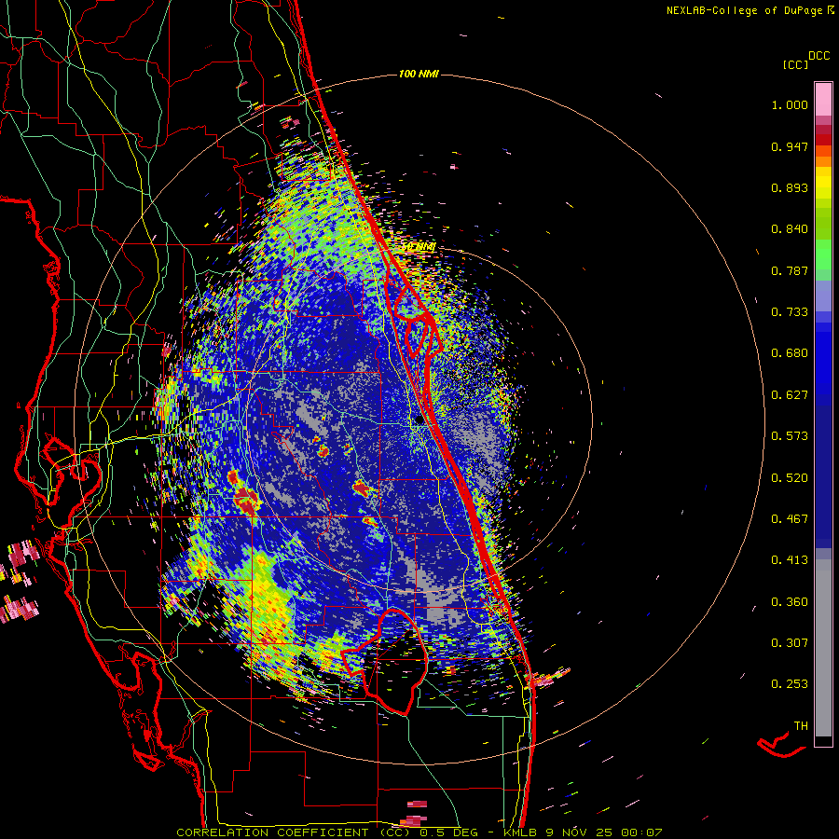Click the 0.573 scale value

790,436
